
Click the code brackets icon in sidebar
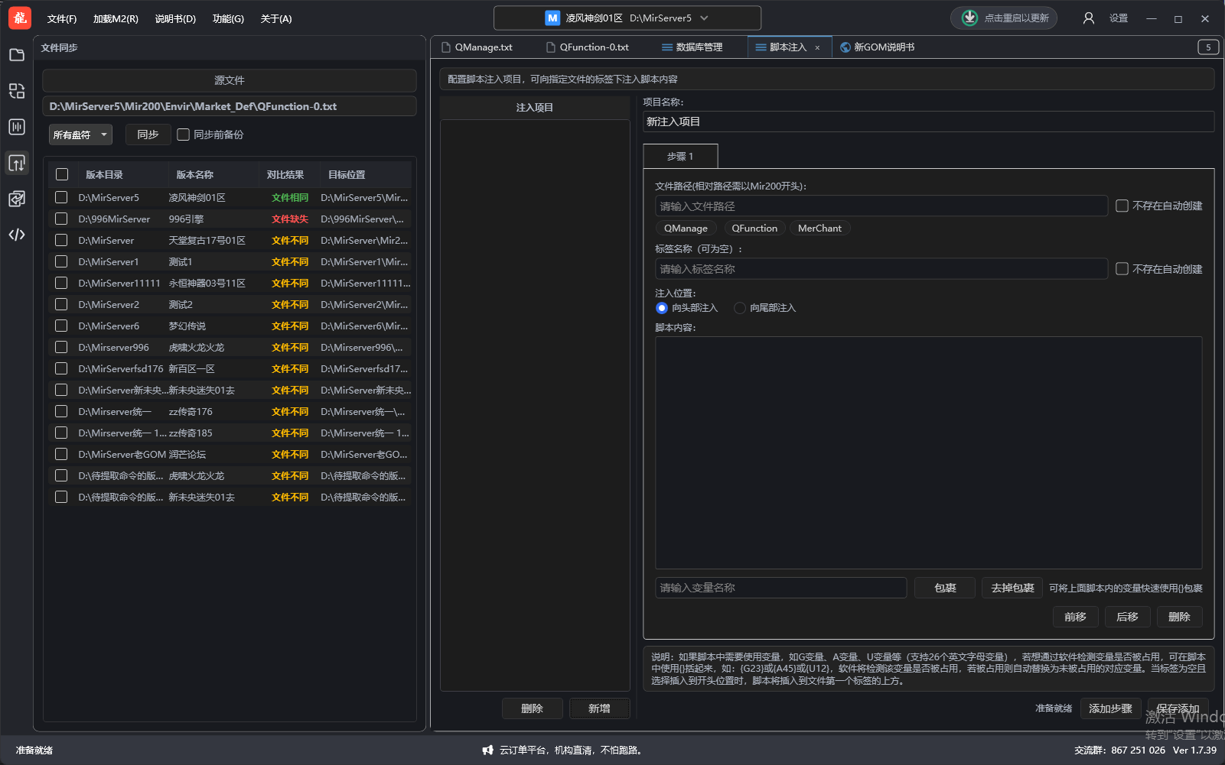(17, 235)
